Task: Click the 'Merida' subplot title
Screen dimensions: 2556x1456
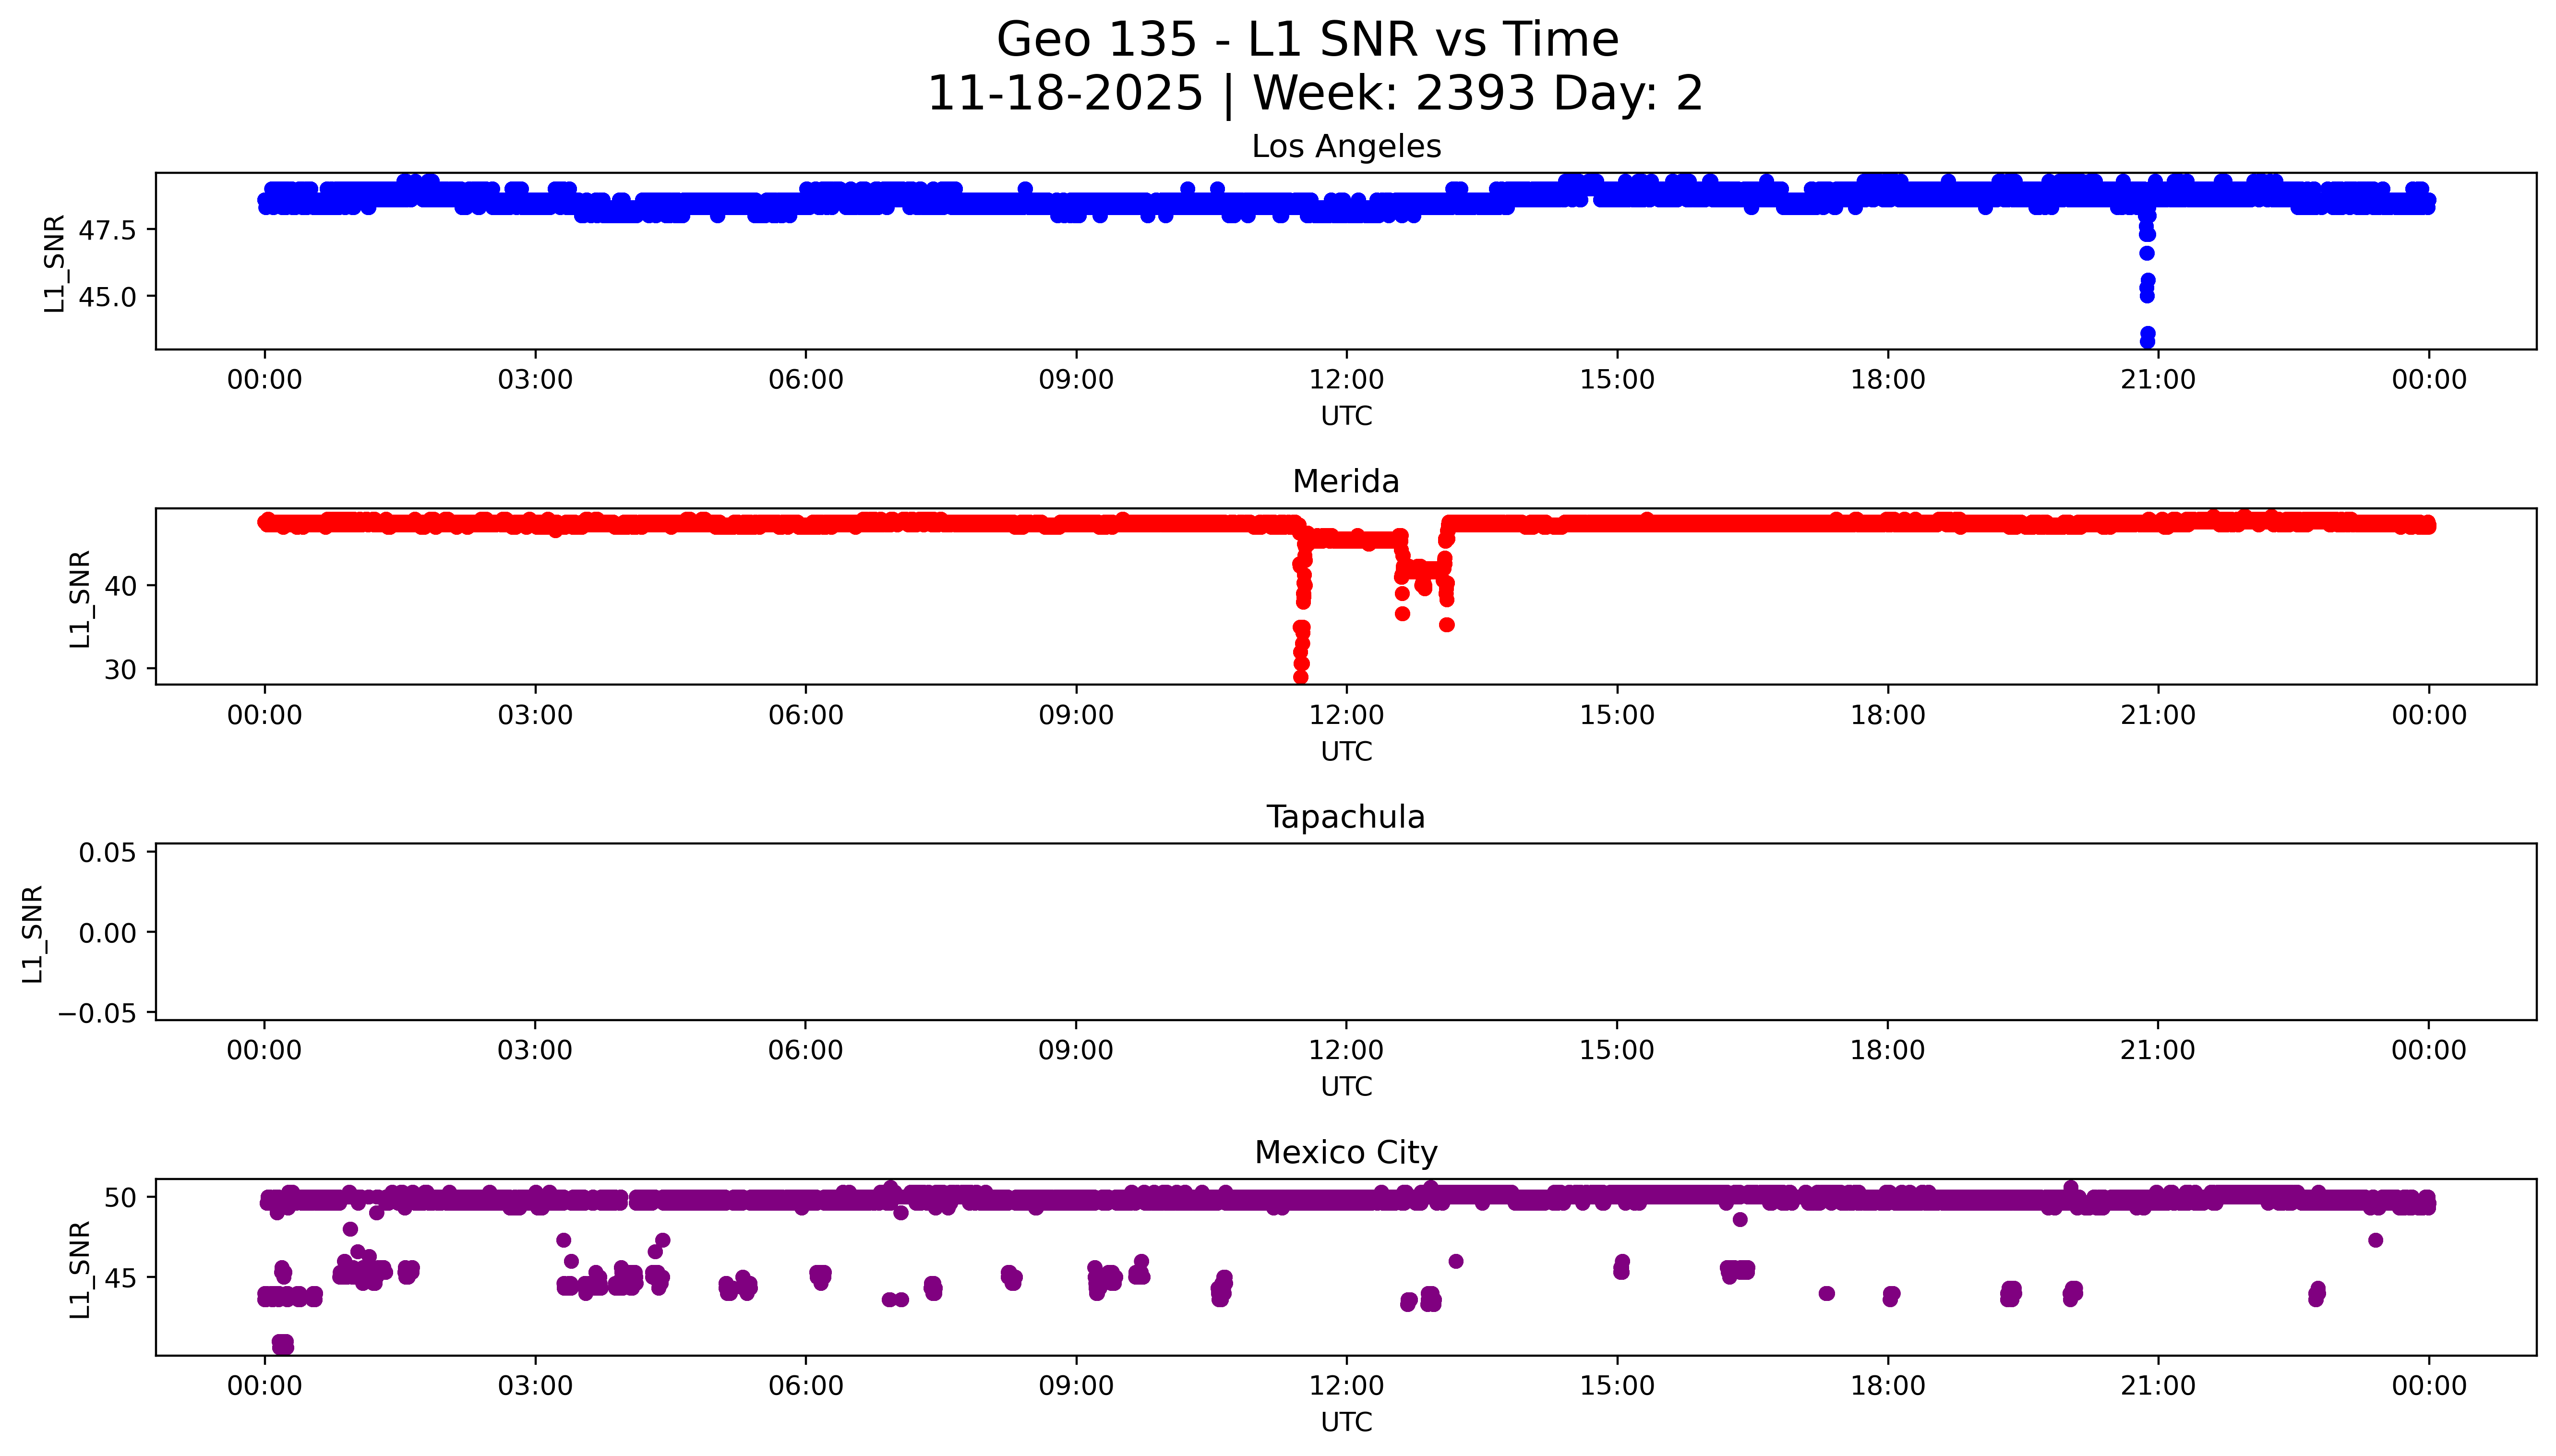Action: 1345,481
